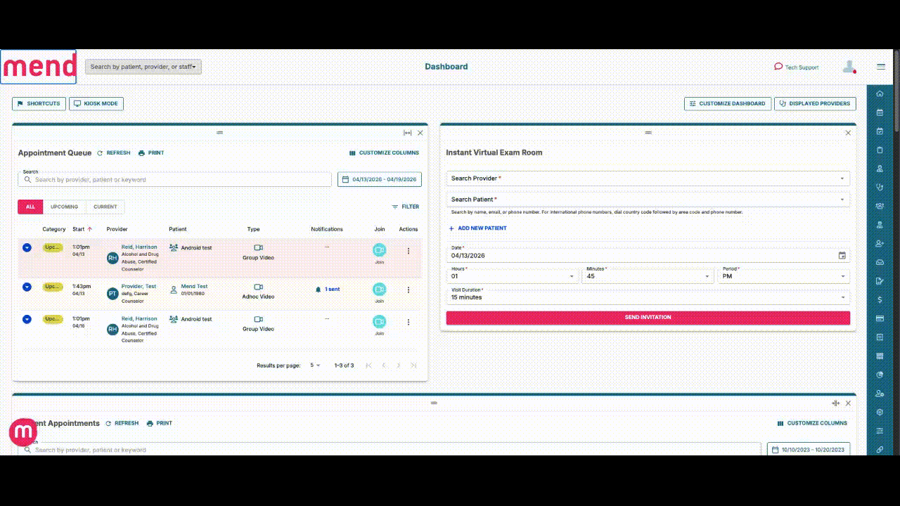Screen dimensions: 900x506
Task: Click CUSTOMIZE COLUMNS in Appointment Queue
Action: pyautogui.click(x=385, y=153)
